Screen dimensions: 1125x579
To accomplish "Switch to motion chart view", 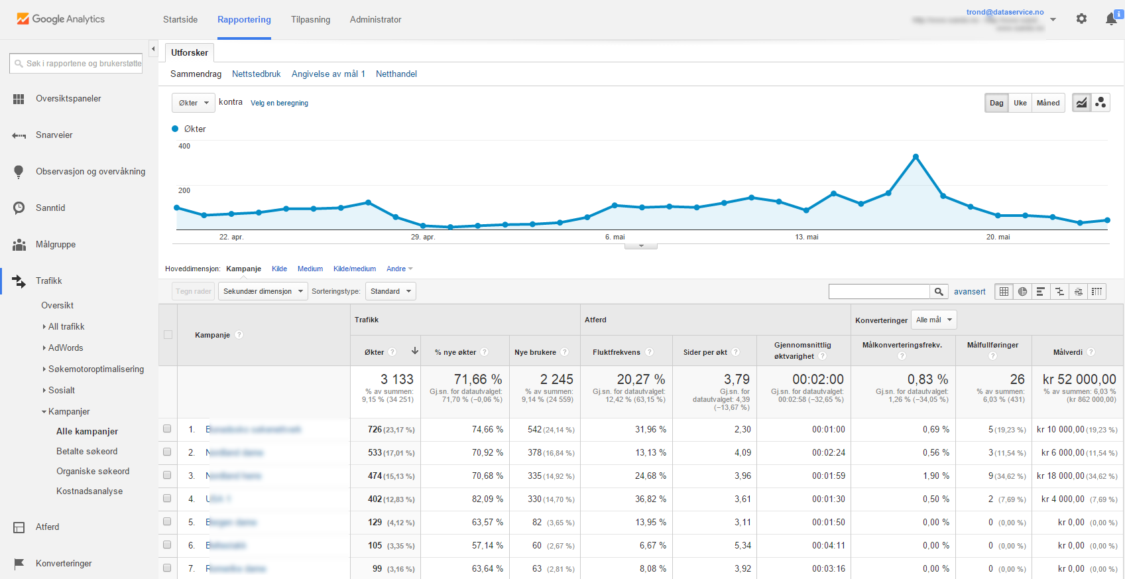I will (1100, 103).
